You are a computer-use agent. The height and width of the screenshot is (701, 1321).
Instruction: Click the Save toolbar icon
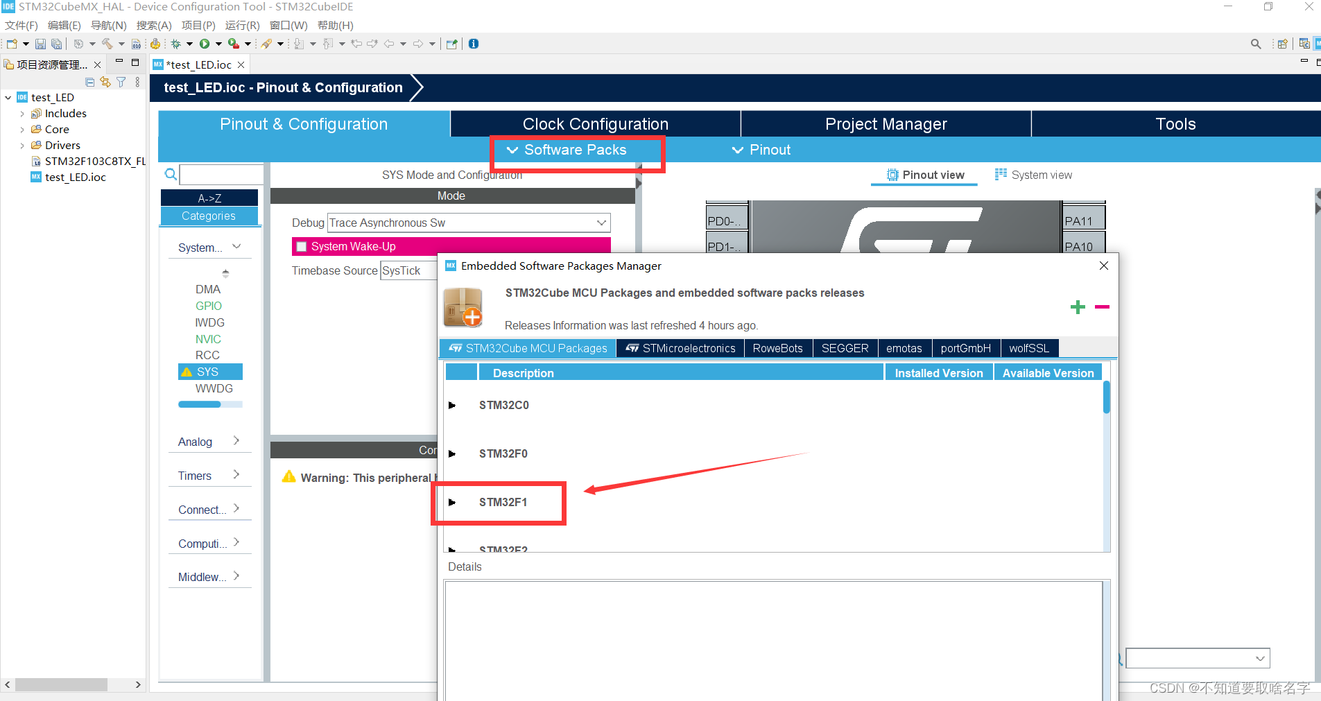tap(40, 44)
